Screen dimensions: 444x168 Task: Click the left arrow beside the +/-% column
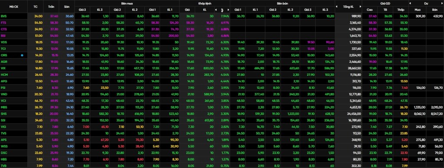[216, 10]
